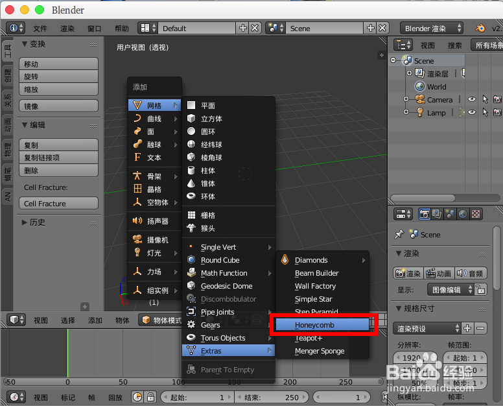Image resolution: width=503 pixels, height=406 pixels.
Task: Toggle Lamp selectability arrow in outliner
Action: [485, 112]
